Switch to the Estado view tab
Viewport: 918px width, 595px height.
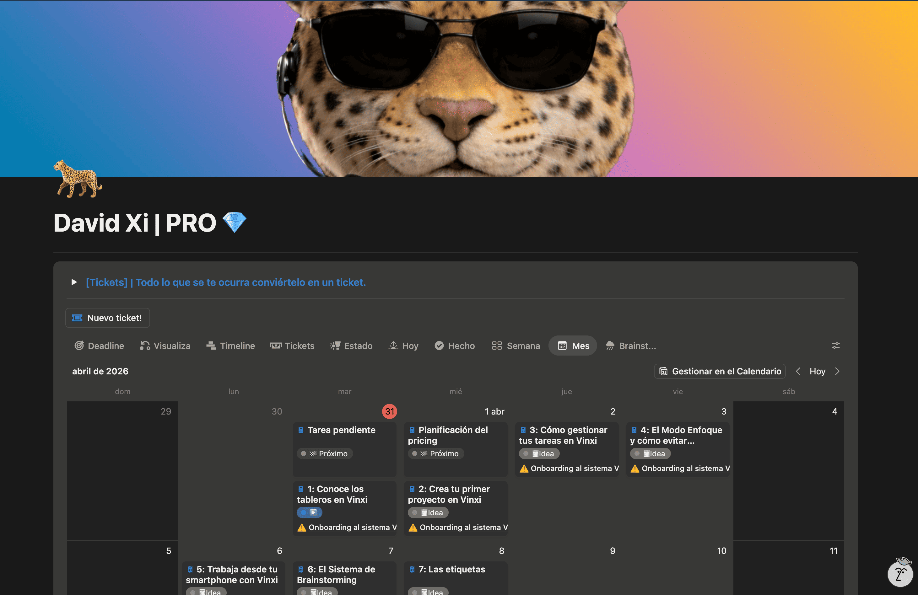point(351,346)
